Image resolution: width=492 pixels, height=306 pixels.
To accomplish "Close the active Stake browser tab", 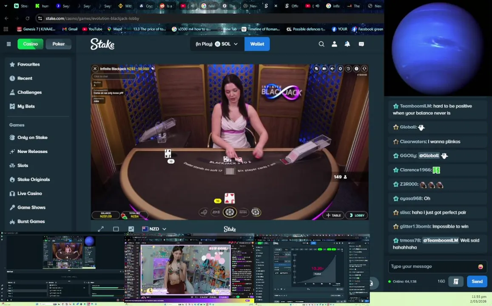I will coord(276,6).
